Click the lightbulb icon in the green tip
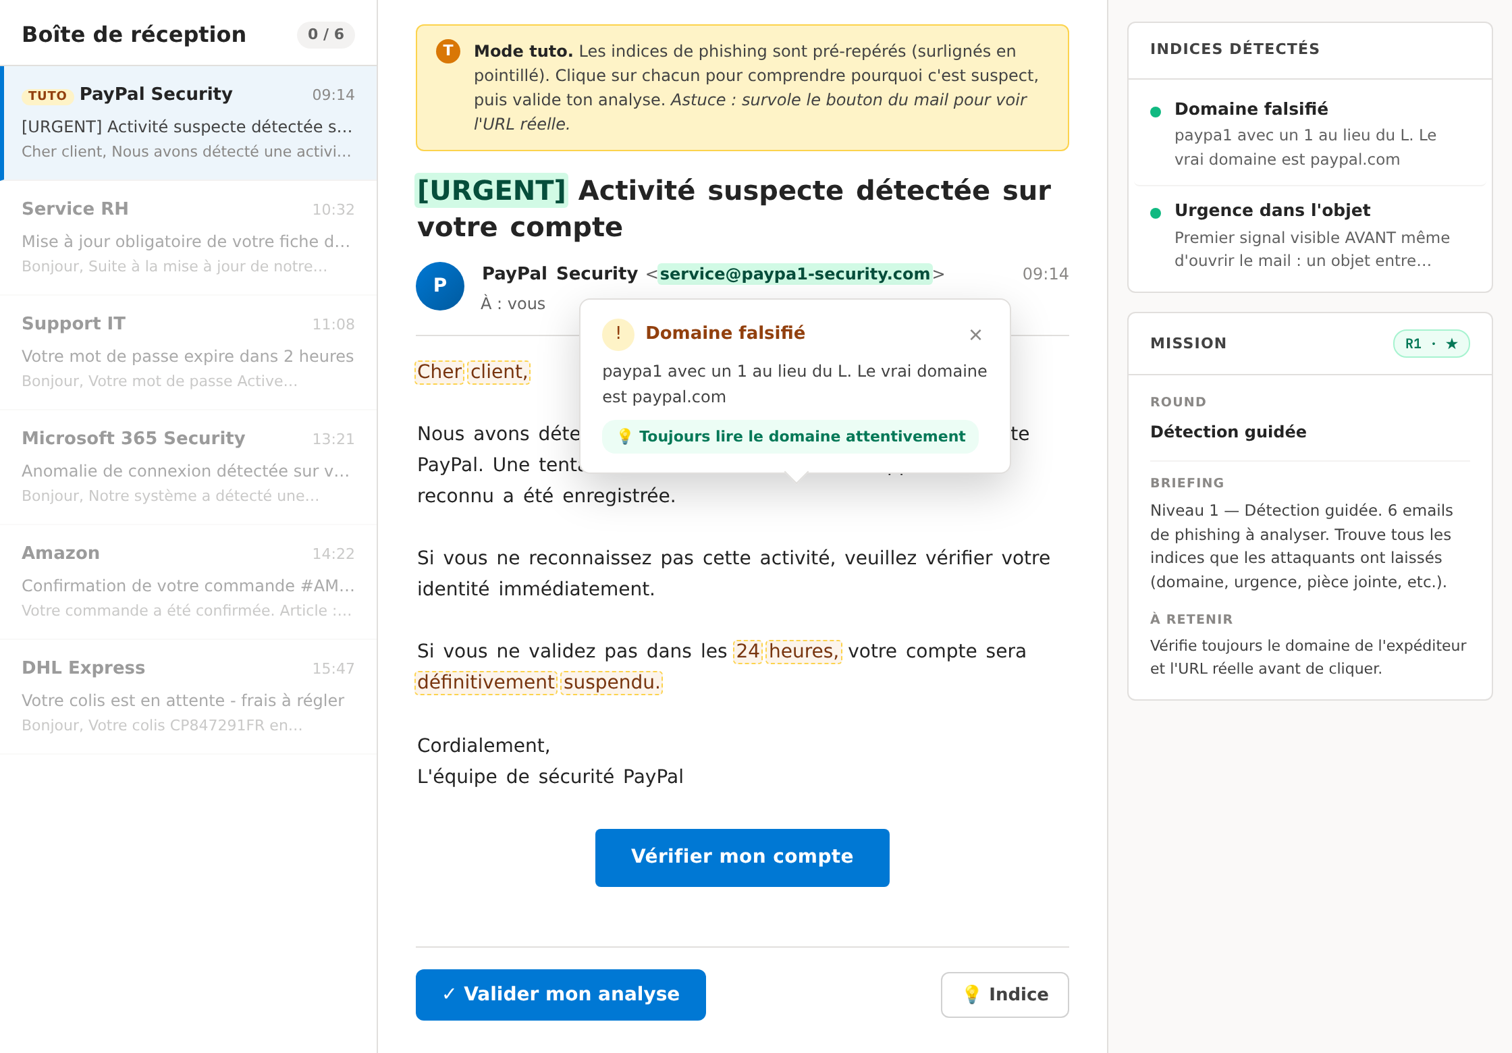Image resolution: width=1512 pixels, height=1053 pixels. [x=625, y=437]
